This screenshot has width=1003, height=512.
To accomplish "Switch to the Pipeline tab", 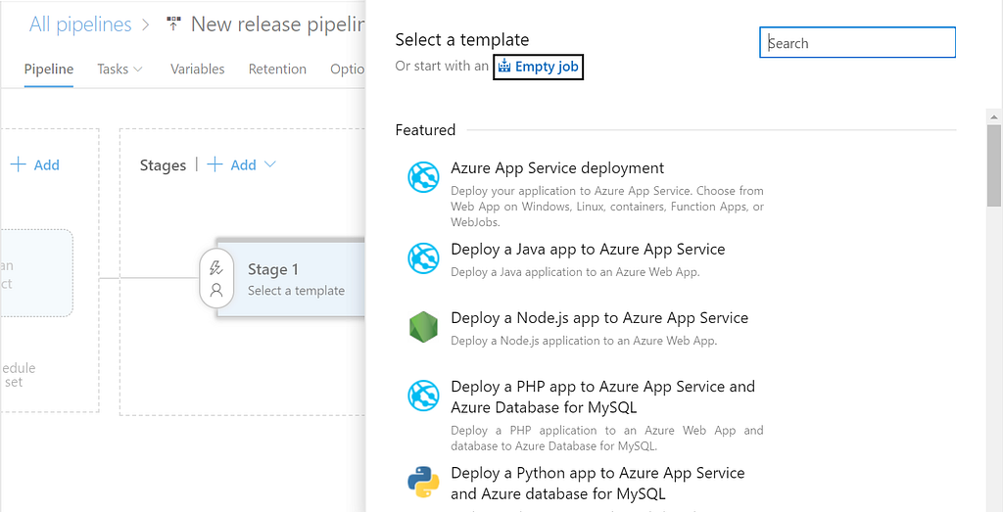I will click(x=49, y=70).
